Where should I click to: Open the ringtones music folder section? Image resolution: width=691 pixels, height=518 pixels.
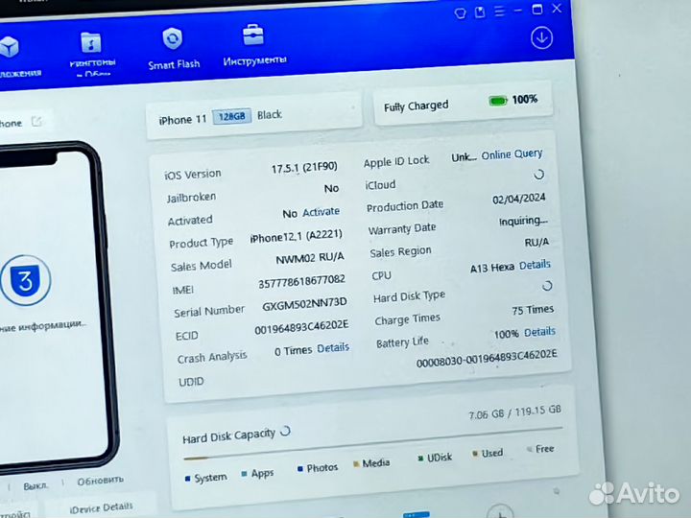[92, 54]
